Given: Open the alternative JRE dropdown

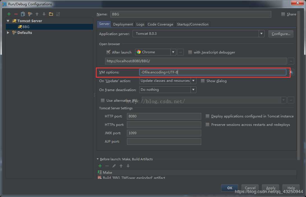Looking at the screenshot, I should point(284,100).
